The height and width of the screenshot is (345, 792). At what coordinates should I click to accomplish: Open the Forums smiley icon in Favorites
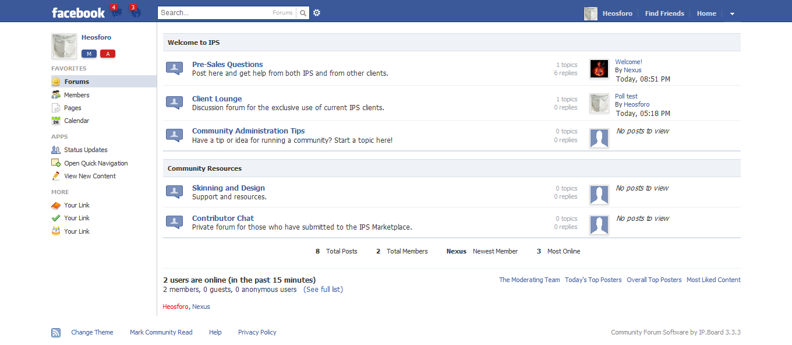pos(56,82)
